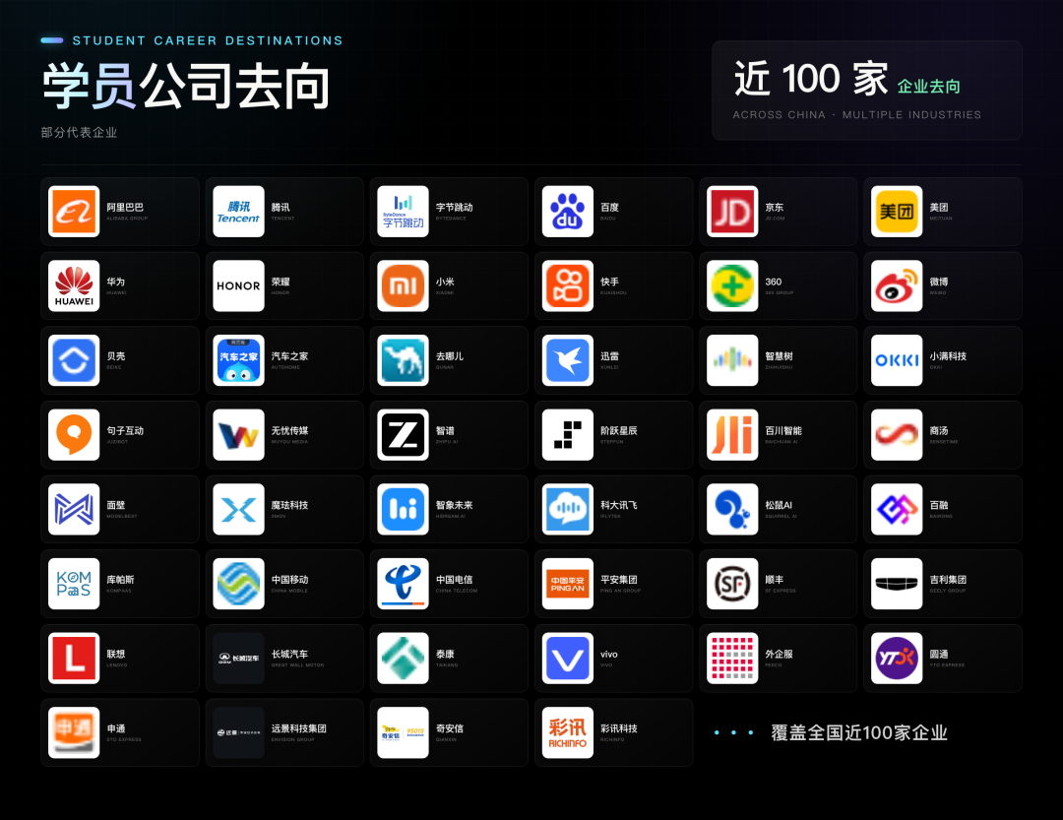Select the Baichuan AI logo
Image resolution: width=1063 pixels, height=820 pixels.
point(733,435)
